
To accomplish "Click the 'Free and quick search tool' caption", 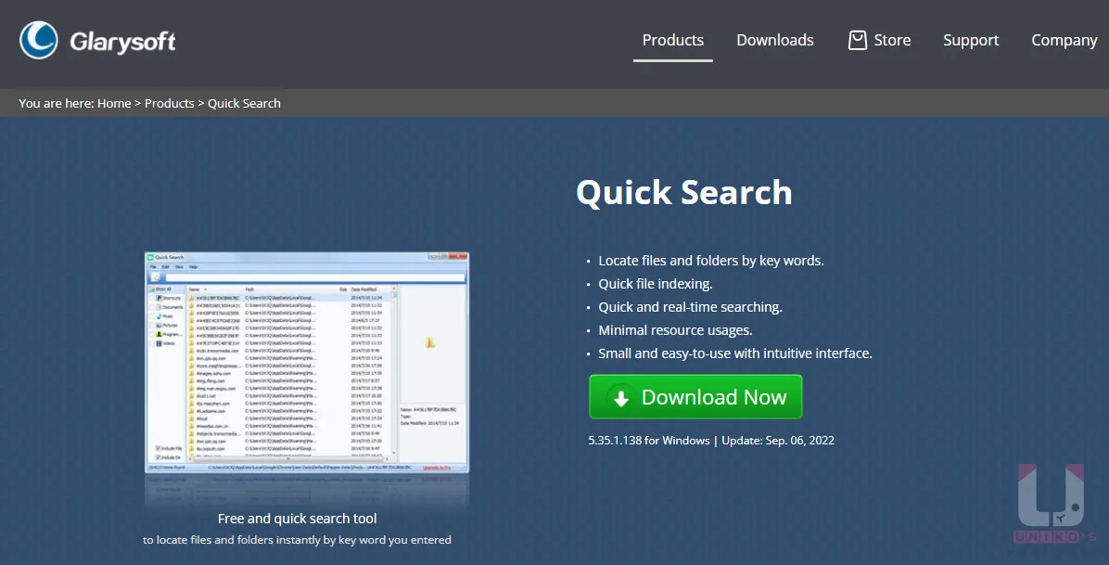I will click(297, 519).
